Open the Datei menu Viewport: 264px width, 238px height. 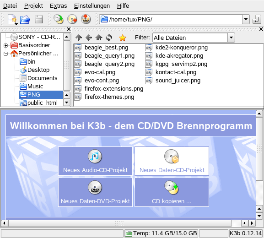(x=10, y=6)
